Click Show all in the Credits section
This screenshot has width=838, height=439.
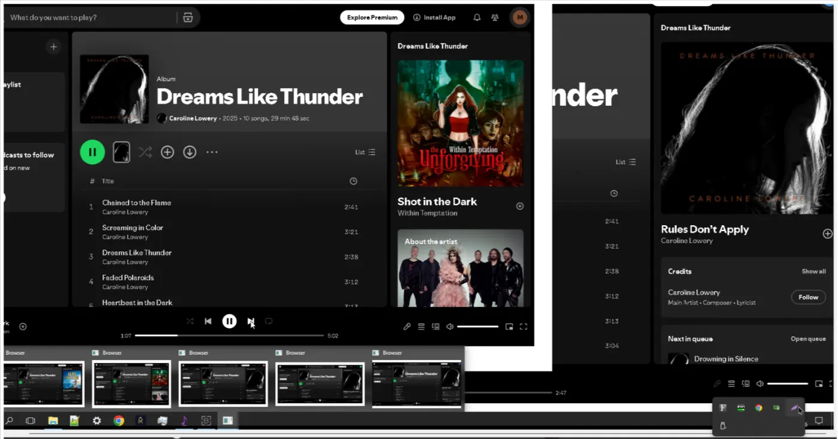pos(814,271)
